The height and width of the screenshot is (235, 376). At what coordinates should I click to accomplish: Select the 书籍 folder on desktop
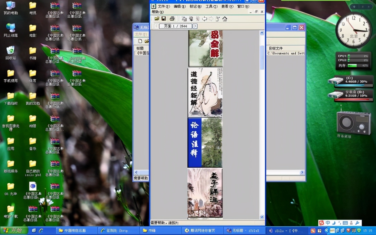pos(33,53)
